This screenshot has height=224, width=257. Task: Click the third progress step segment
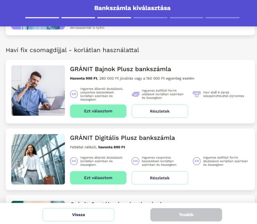pyautogui.click(x=114, y=18)
